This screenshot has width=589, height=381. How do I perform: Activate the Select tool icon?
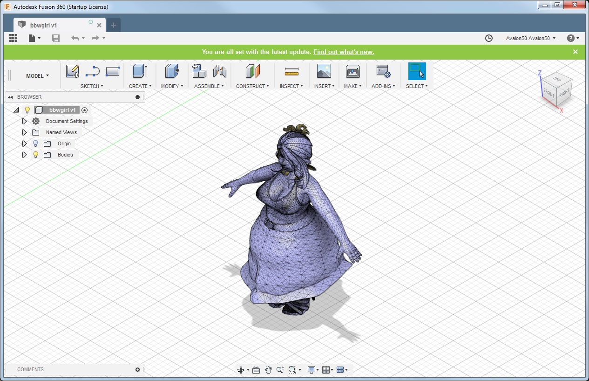417,71
